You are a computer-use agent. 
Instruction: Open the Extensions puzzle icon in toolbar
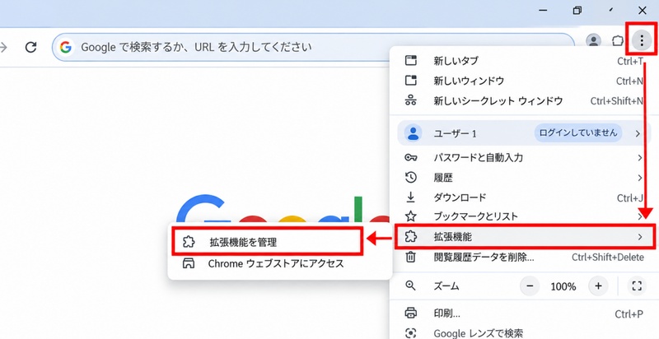point(617,40)
